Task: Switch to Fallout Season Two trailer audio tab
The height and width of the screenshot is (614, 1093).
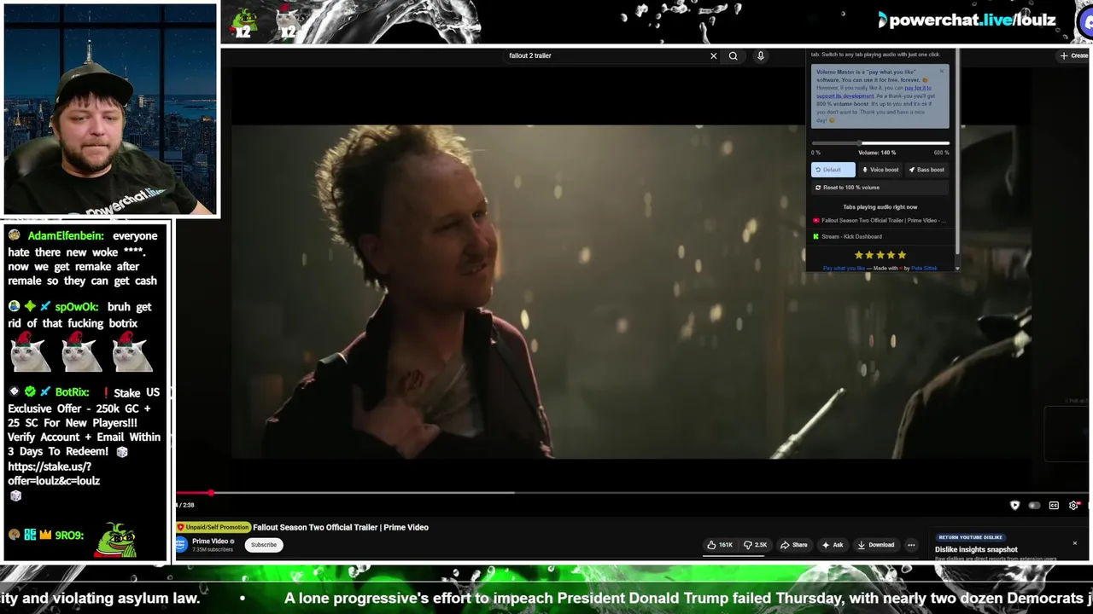Action: 880,221
